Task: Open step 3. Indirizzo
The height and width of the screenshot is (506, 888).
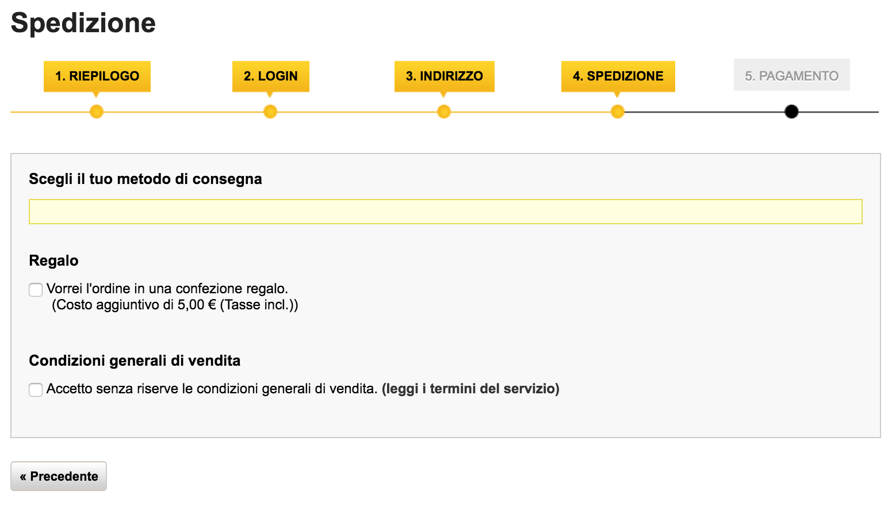Action: tap(445, 76)
